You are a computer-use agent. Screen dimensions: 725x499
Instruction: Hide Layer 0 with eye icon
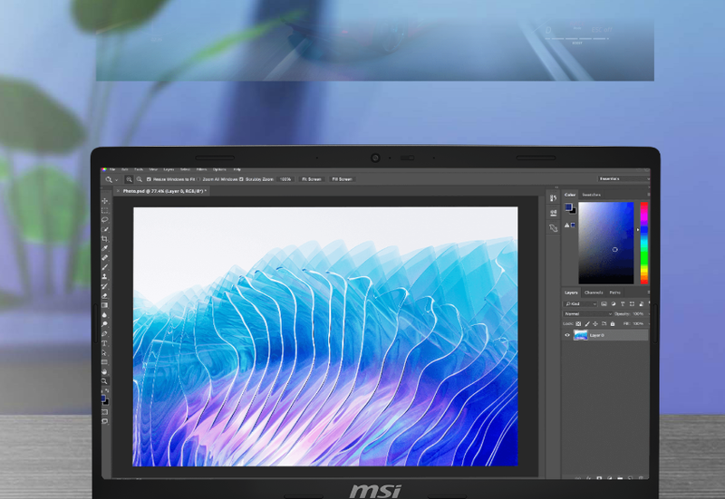click(x=567, y=335)
